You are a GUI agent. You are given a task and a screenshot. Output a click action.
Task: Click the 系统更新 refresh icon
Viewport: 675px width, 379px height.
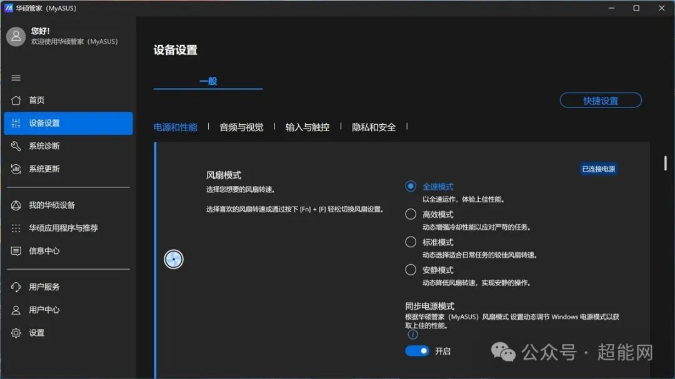[x=16, y=169]
